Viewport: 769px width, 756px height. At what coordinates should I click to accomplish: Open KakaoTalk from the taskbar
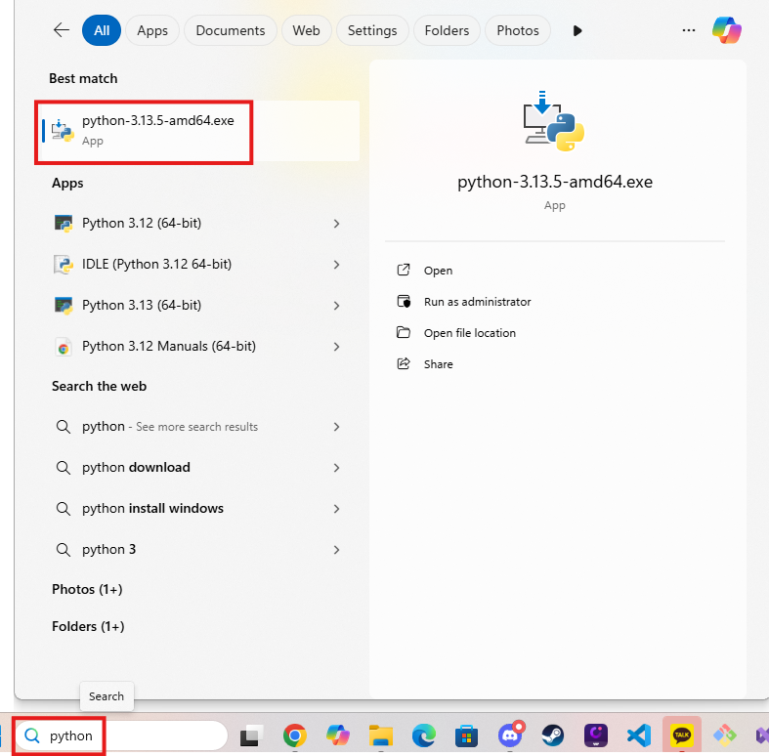[x=682, y=735]
